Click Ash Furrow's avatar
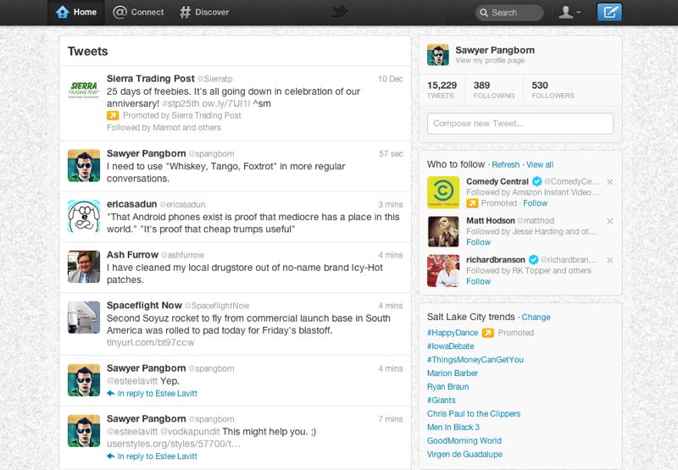This screenshot has height=470, width=678. tap(84, 267)
